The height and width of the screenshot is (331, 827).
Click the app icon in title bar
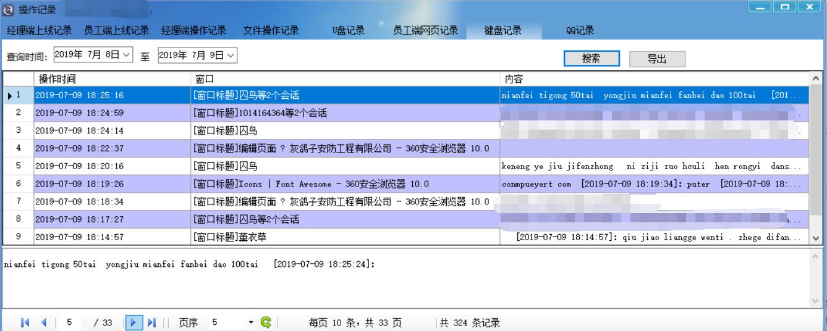pyautogui.click(x=9, y=9)
